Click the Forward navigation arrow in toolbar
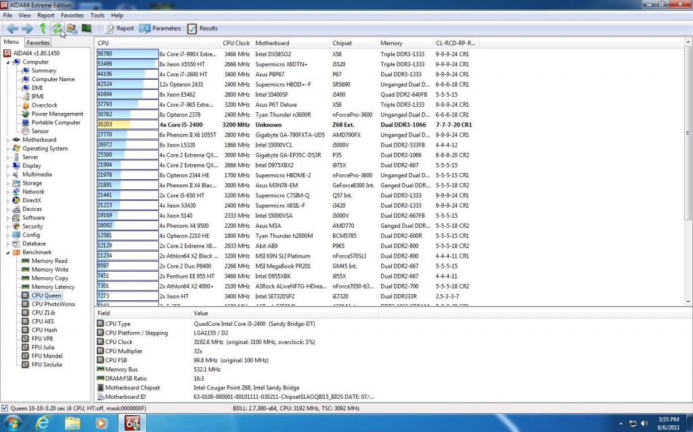This screenshot has height=432, width=693. [27, 28]
